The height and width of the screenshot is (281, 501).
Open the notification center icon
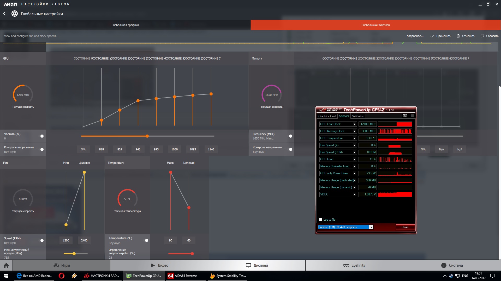[x=492, y=276]
